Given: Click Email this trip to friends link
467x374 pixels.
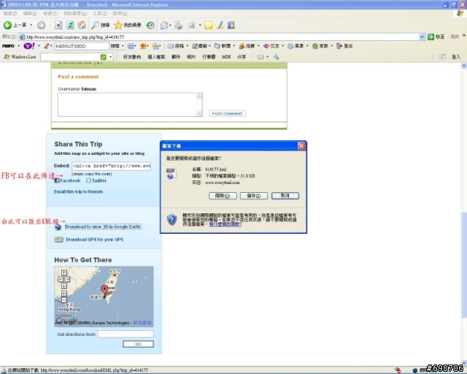Looking at the screenshot, I should [x=78, y=192].
